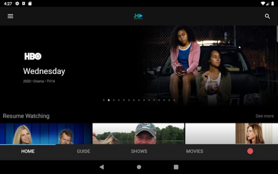Viewport: 278px width, 174px height.
Task: Resume the blonde news anchor video thumbnail
Action: pos(46,134)
